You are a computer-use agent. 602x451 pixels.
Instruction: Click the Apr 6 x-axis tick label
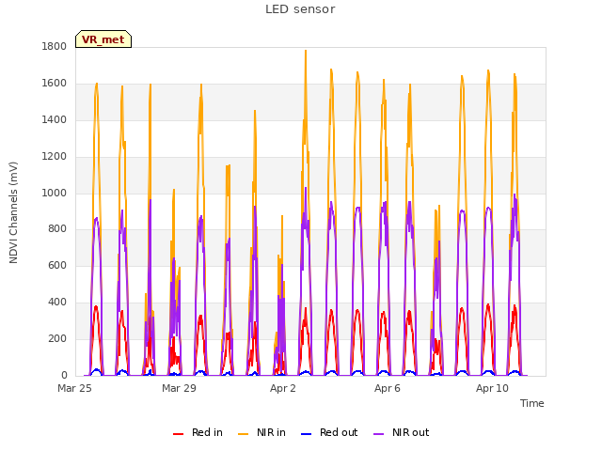(388, 388)
